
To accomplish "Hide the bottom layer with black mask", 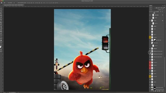I will pos(150,88).
